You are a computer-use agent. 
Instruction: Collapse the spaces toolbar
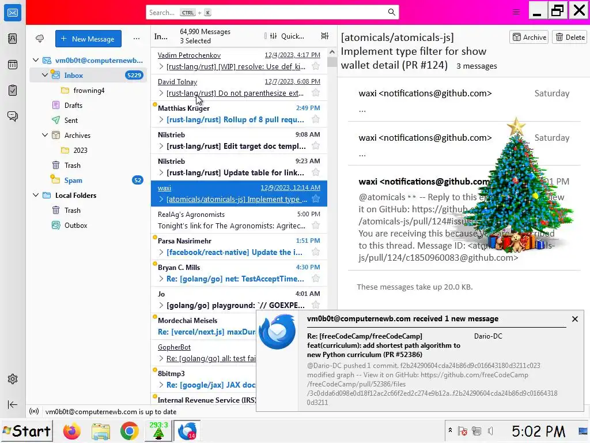[13, 404]
